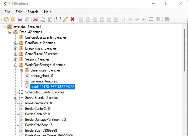Viewport: 188px width, 136px height.
Task: Select the DragonFight: 6 entries label
Action: coord(41,48)
